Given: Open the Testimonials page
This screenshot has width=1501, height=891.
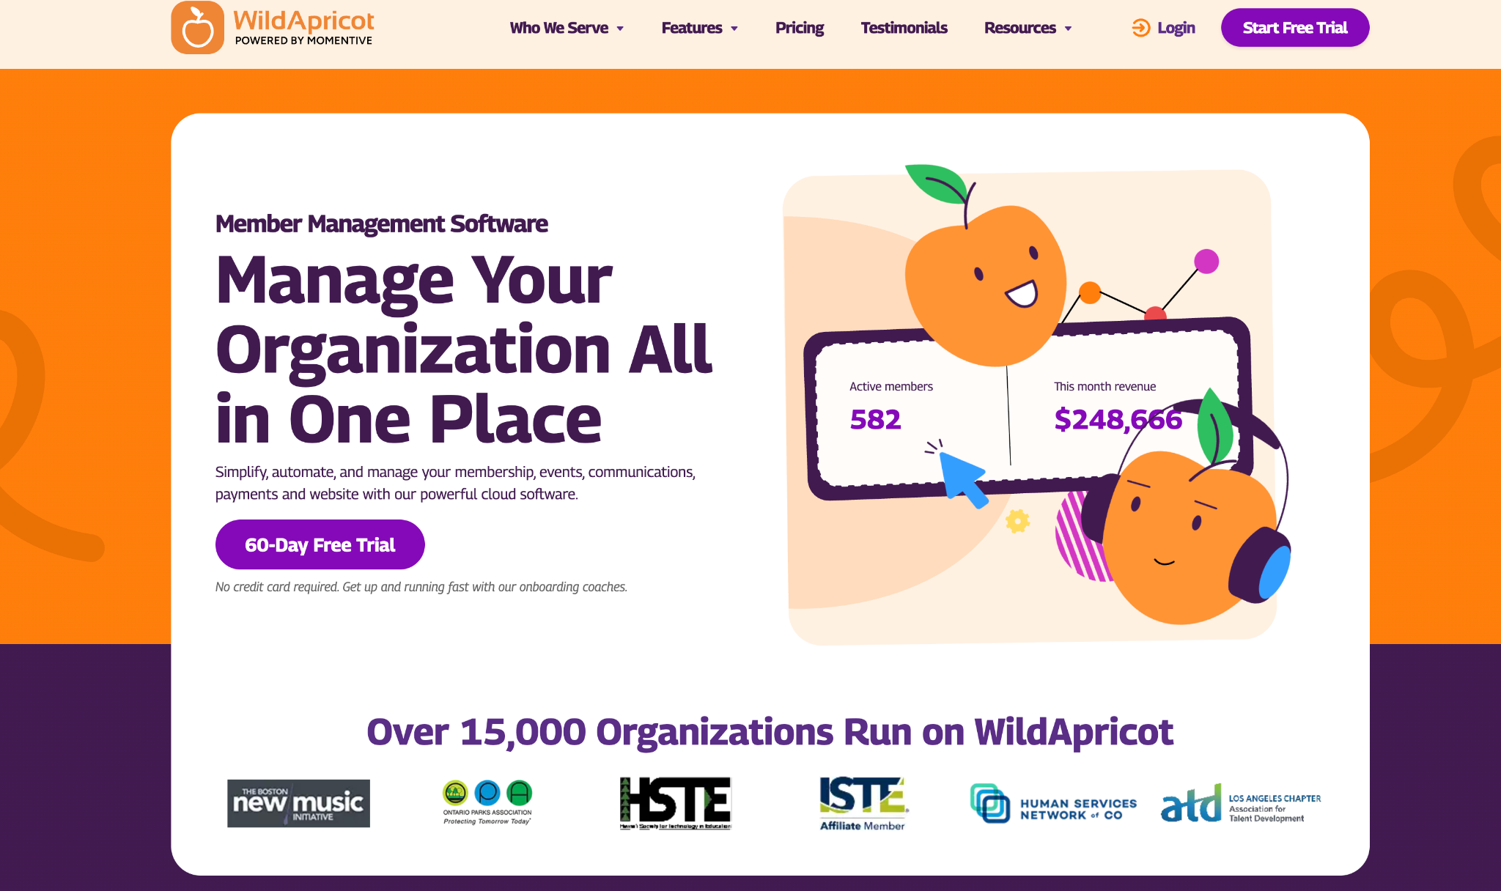Looking at the screenshot, I should pyautogui.click(x=904, y=28).
